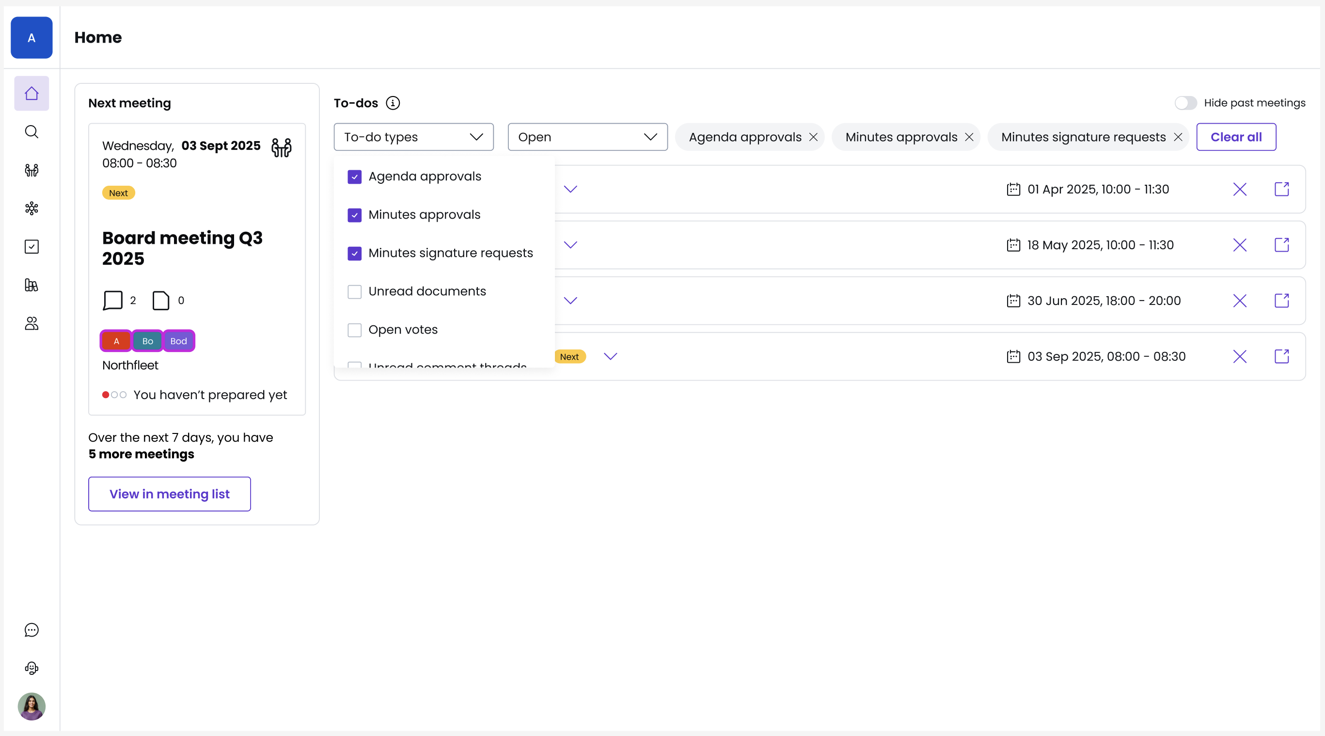Click View in meeting list button
The image size is (1325, 736).
click(169, 494)
